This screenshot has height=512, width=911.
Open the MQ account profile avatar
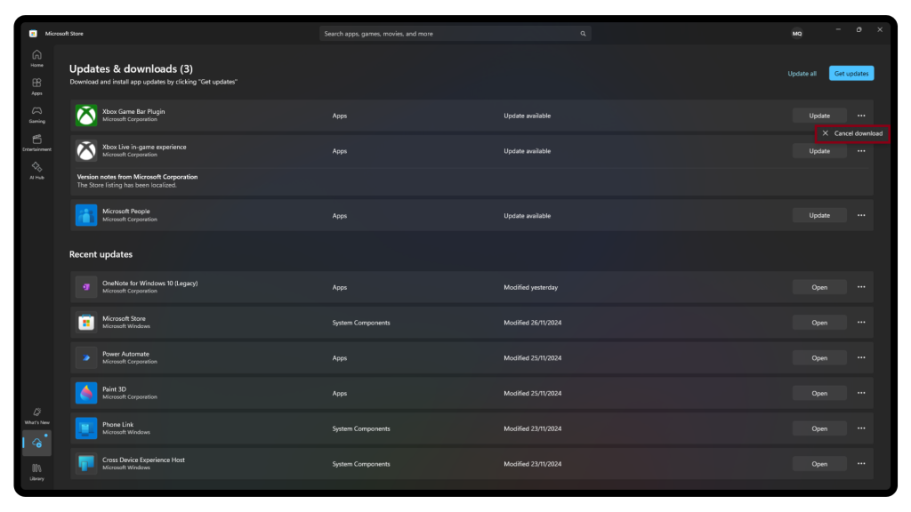point(797,33)
